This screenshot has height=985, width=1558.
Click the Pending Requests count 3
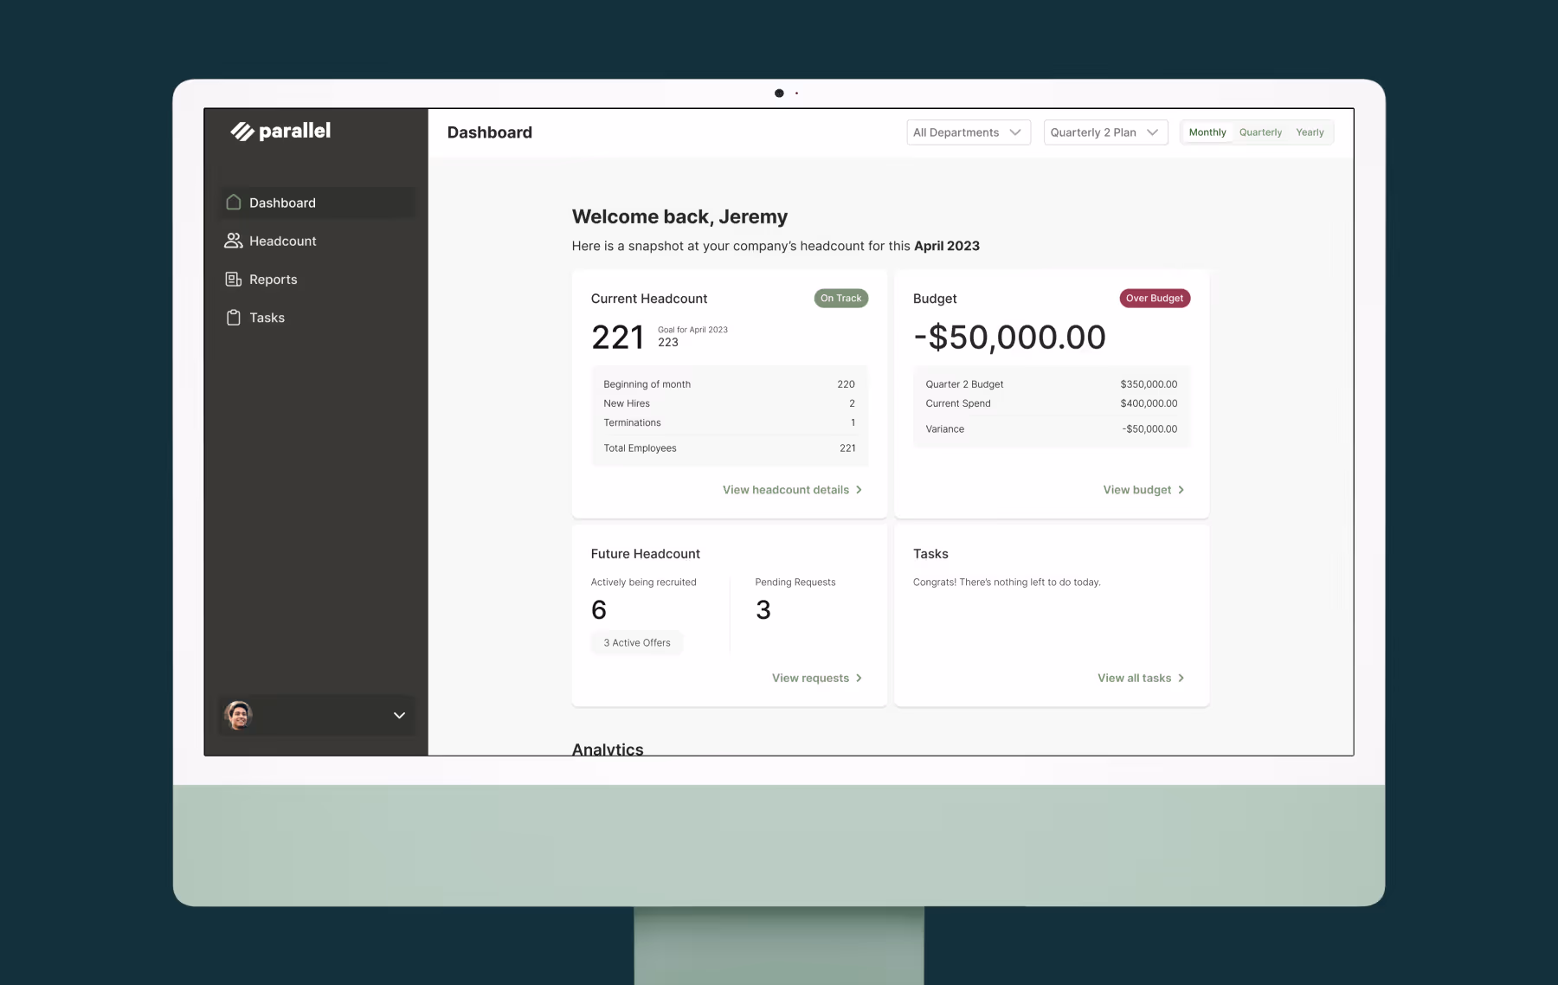point(763,610)
